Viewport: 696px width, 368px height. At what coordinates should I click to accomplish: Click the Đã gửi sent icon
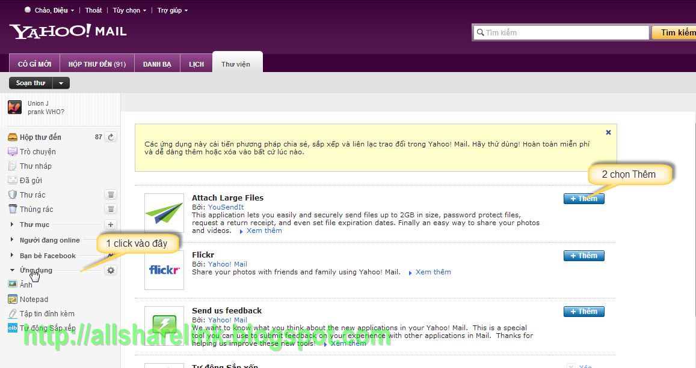coord(13,180)
